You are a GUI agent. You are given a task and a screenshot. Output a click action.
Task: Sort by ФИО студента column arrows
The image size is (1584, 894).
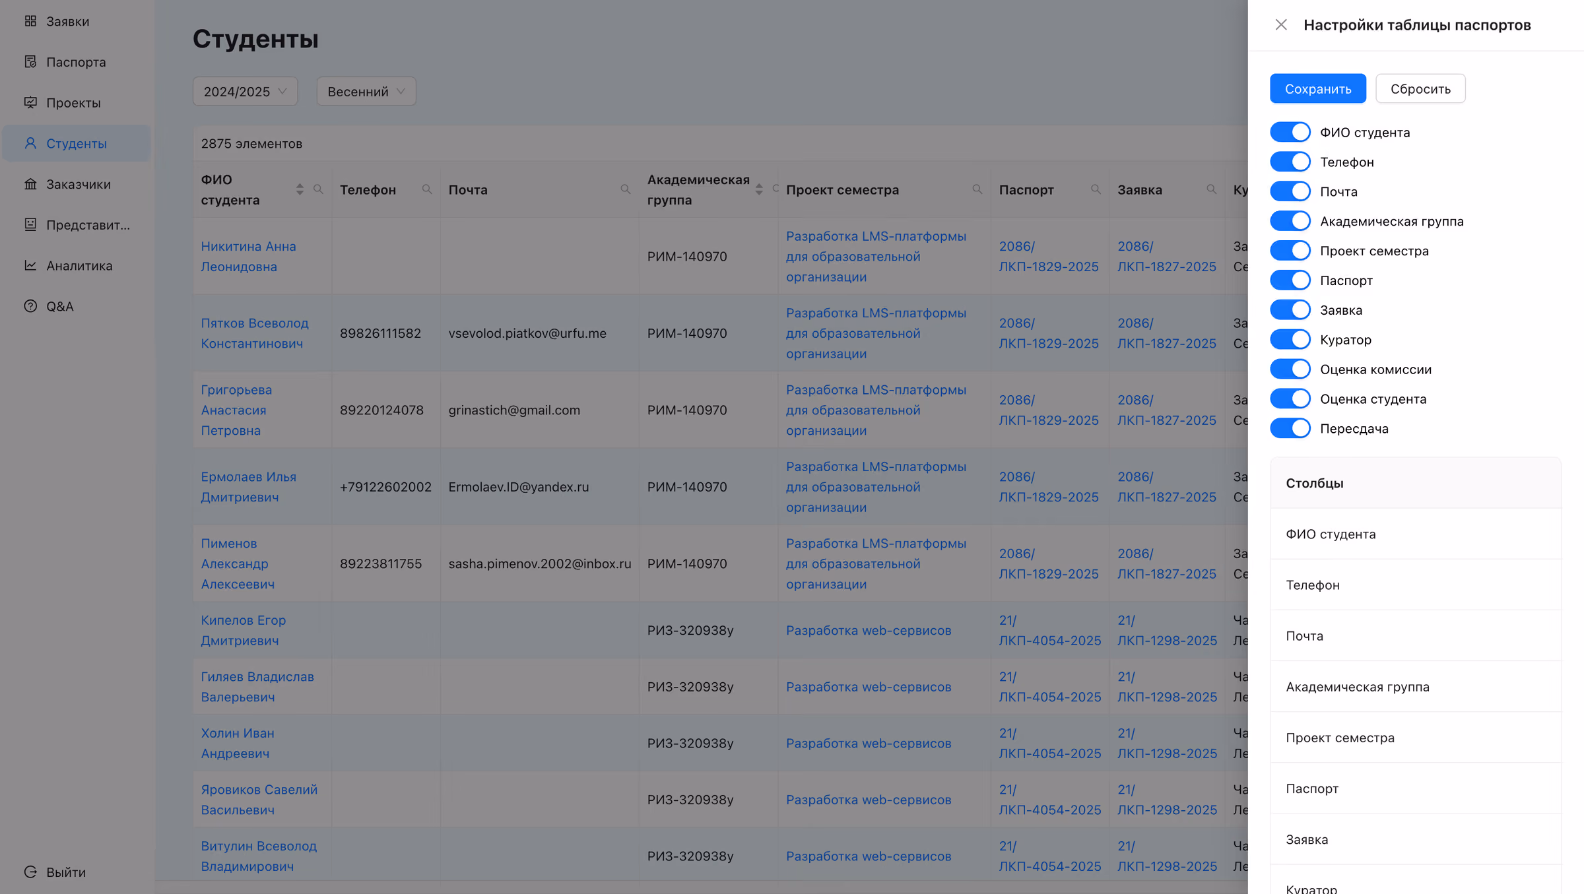pos(300,189)
